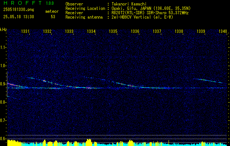Click the 1337 time marker
Image resolution: width=230 pixels, height=146 pixels.
[157, 31]
